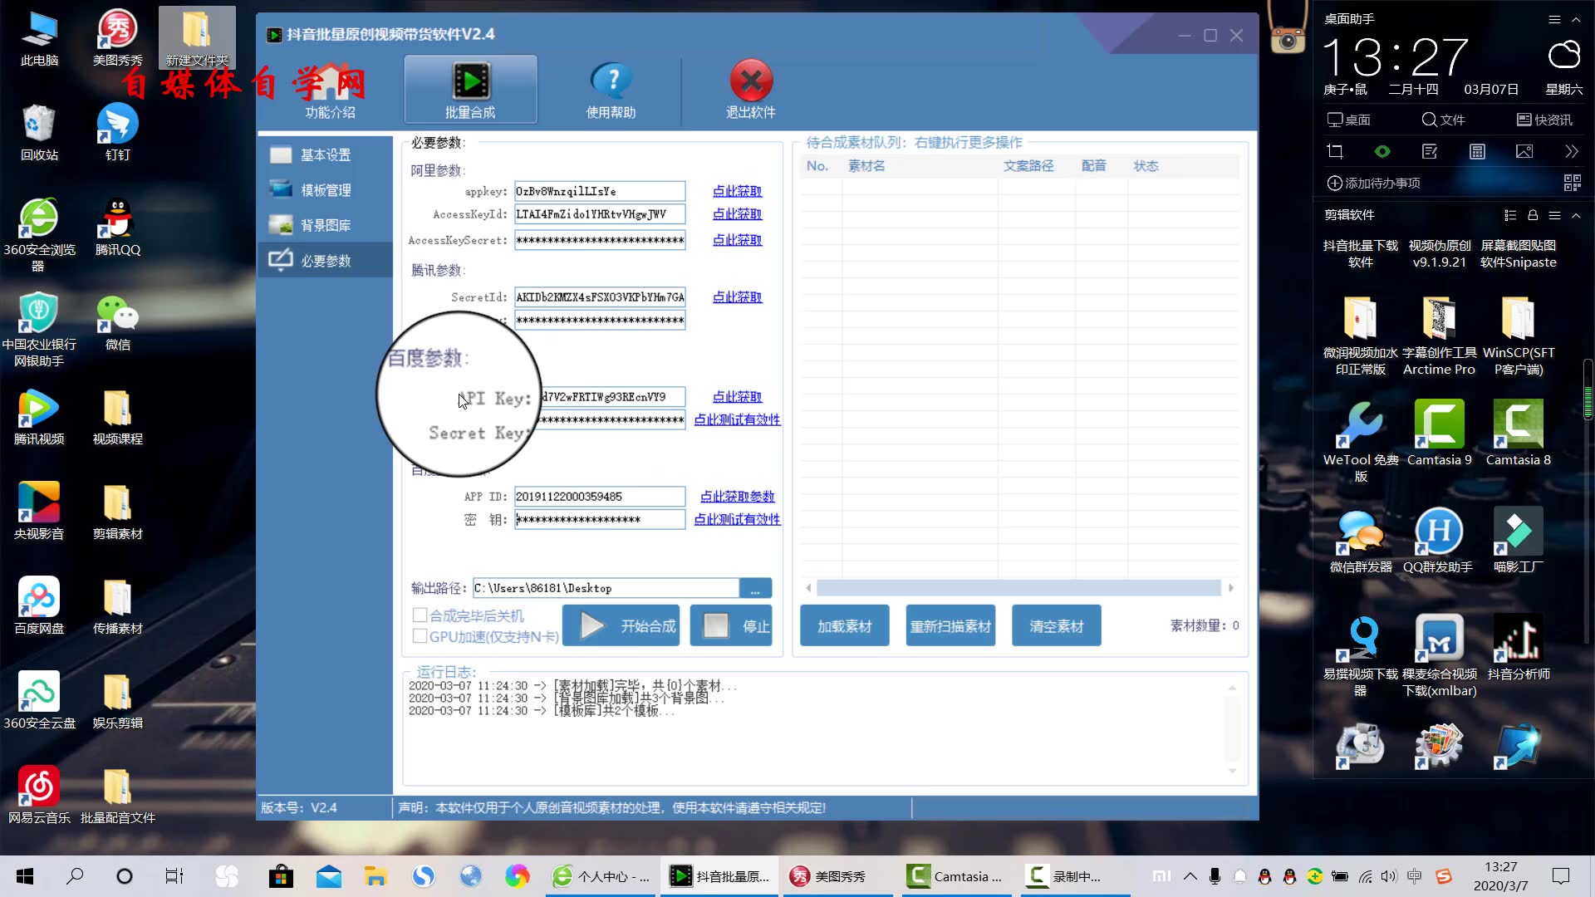
Task: Select 背景图库 in the sidebar
Action: (x=325, y=225)
